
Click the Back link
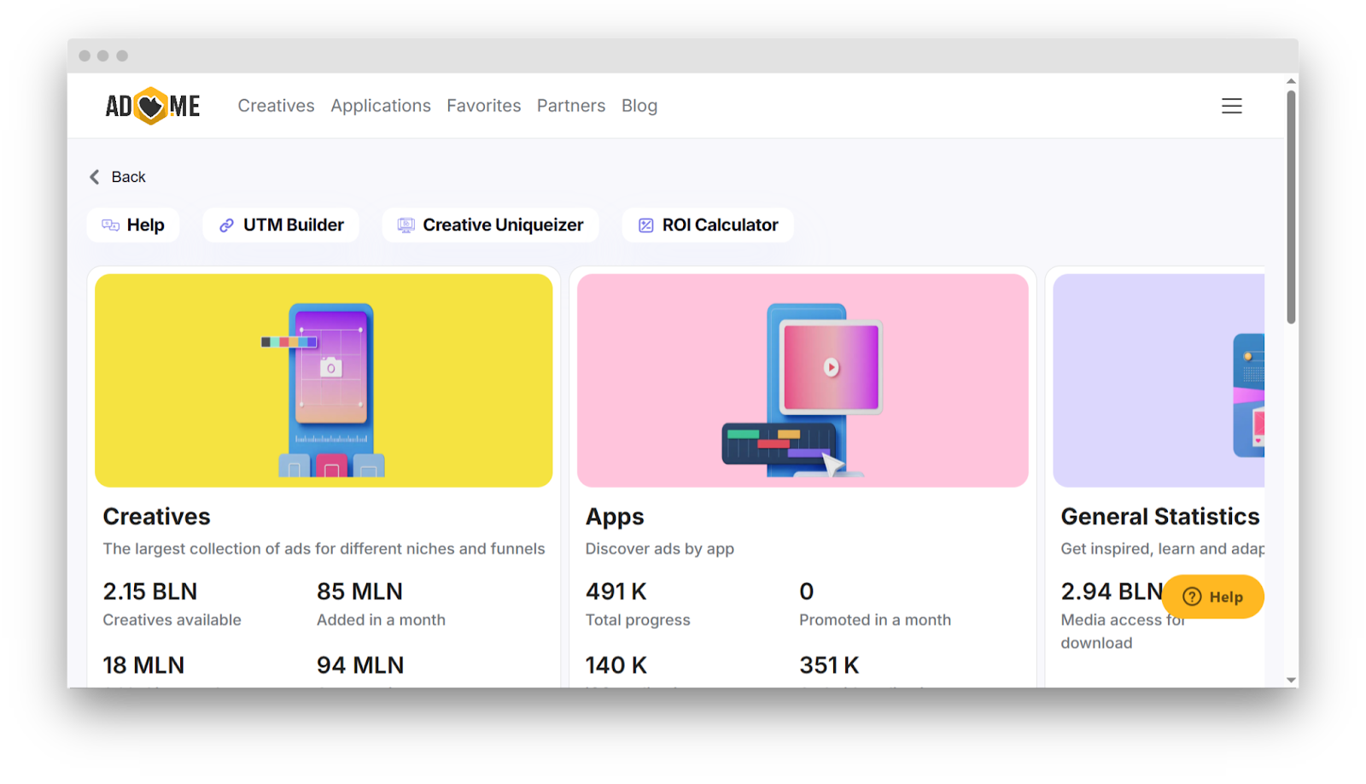(x=128, y=177)
